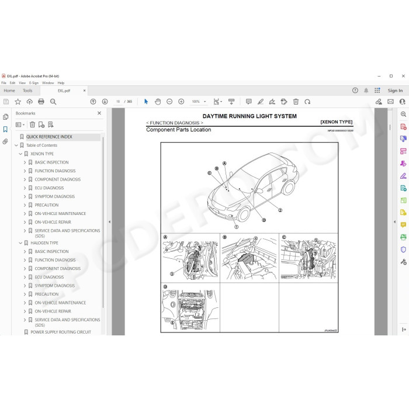Open the Edit menu
The image size is (409, 409).
tap(12, 83)
